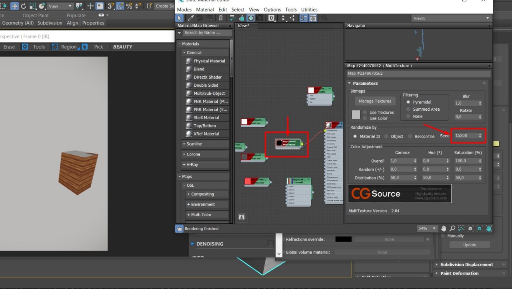The width and height of the screenshot is (512, 289).
Task: Toggle the Angle Snap icon in main toolbar
Action: 120,6
